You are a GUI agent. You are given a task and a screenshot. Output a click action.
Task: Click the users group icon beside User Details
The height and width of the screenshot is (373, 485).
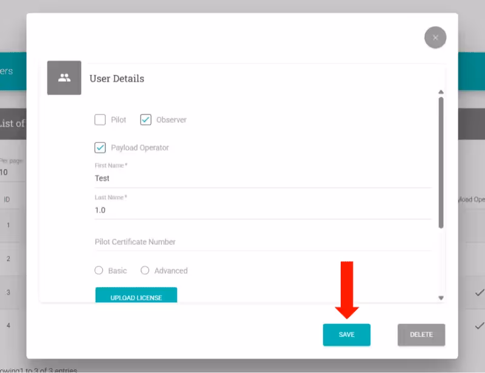(x=64, y=78)
